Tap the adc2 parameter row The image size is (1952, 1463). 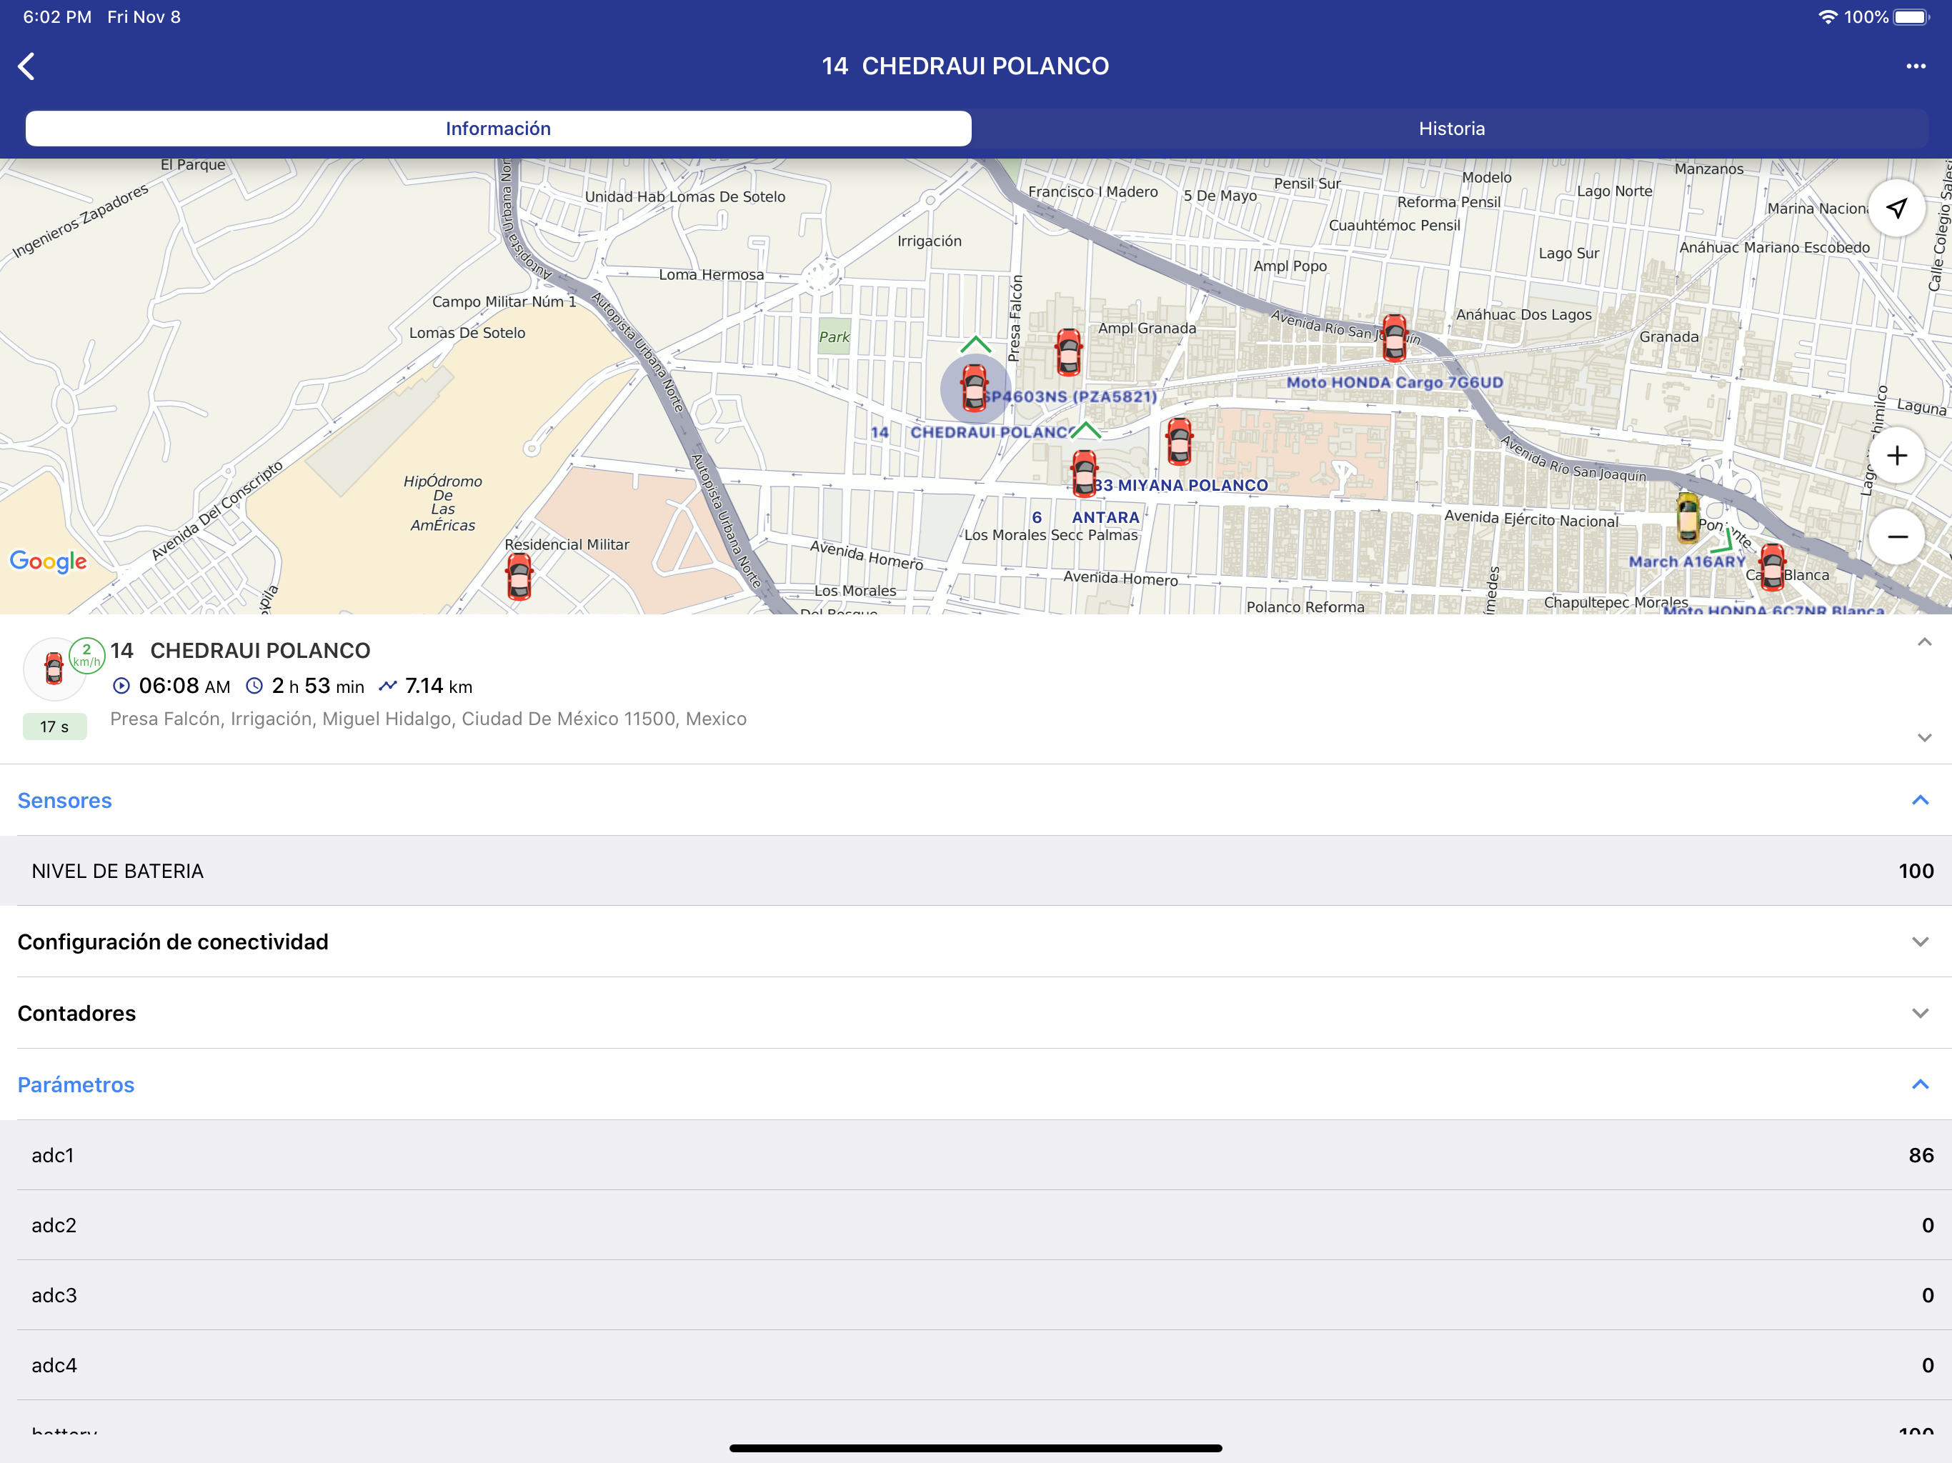(975, 1224)
